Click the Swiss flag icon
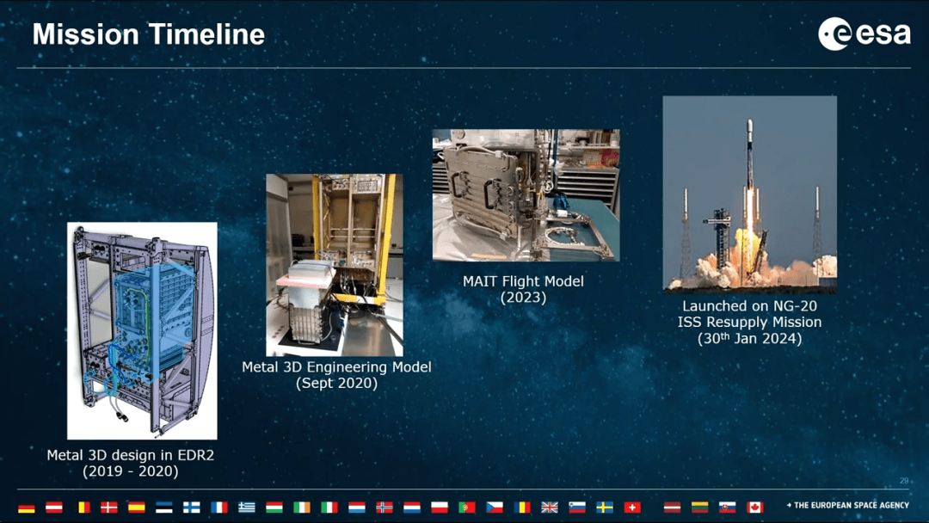Image resolution: width=929 pixels, height=523 pixels. (x=631, y=508)
